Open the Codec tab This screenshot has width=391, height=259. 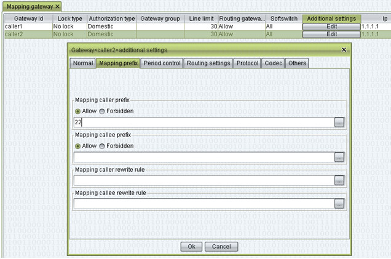click(273, 63)
